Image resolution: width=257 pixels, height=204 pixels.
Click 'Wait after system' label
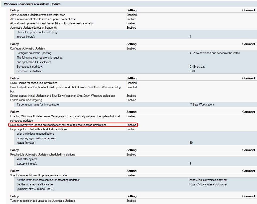pyautogui.click(x=27, y=159)
